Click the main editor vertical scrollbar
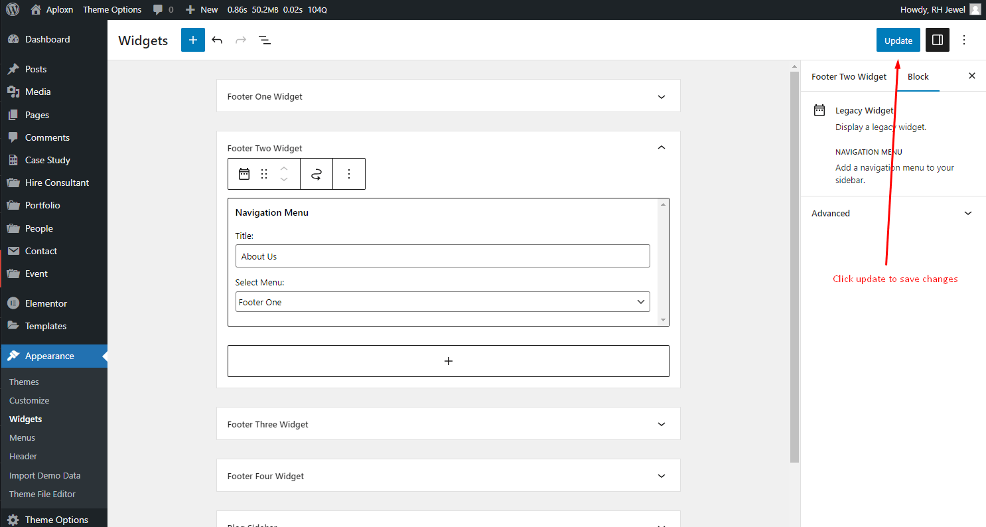The height and width of the screenshot is (527, 986). pyautogui.click(x=794, y=267)
